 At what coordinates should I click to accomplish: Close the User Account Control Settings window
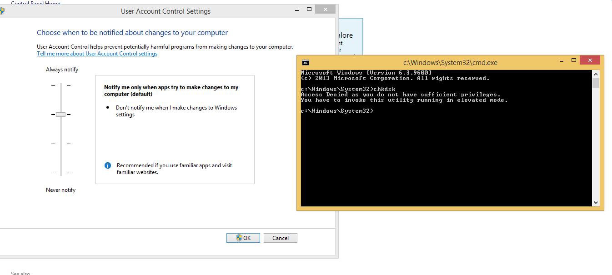pyautogui.click(x=326, y=9)
